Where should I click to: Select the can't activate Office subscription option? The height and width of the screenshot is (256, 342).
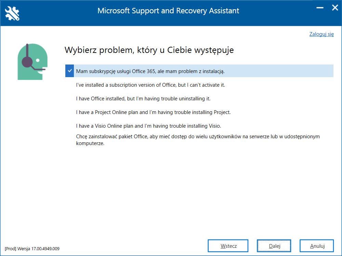[150, 85]
